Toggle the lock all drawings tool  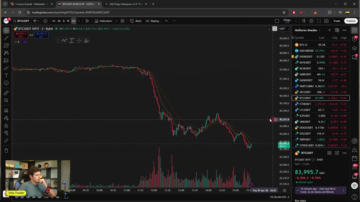point(6,126)
